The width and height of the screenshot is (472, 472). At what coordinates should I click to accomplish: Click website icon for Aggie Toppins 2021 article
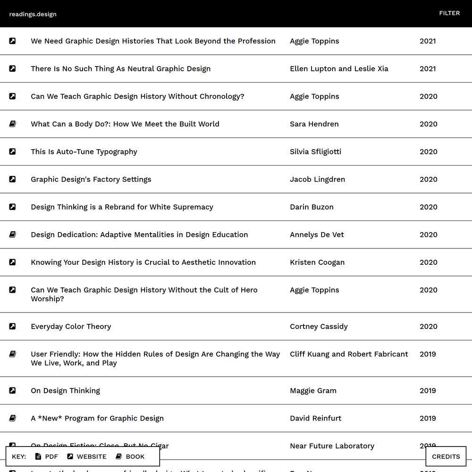12,41
